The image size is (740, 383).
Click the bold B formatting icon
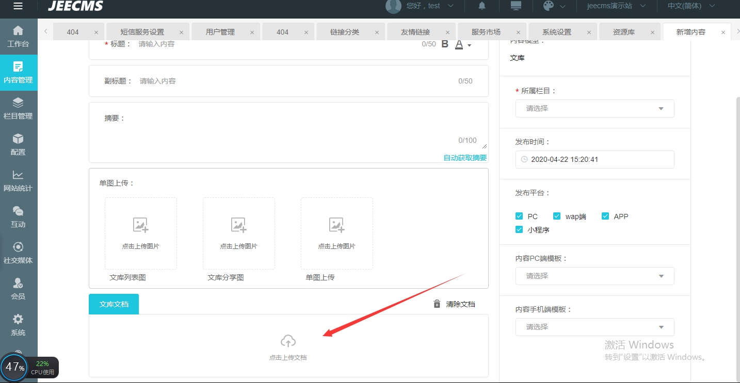[445, 44]
